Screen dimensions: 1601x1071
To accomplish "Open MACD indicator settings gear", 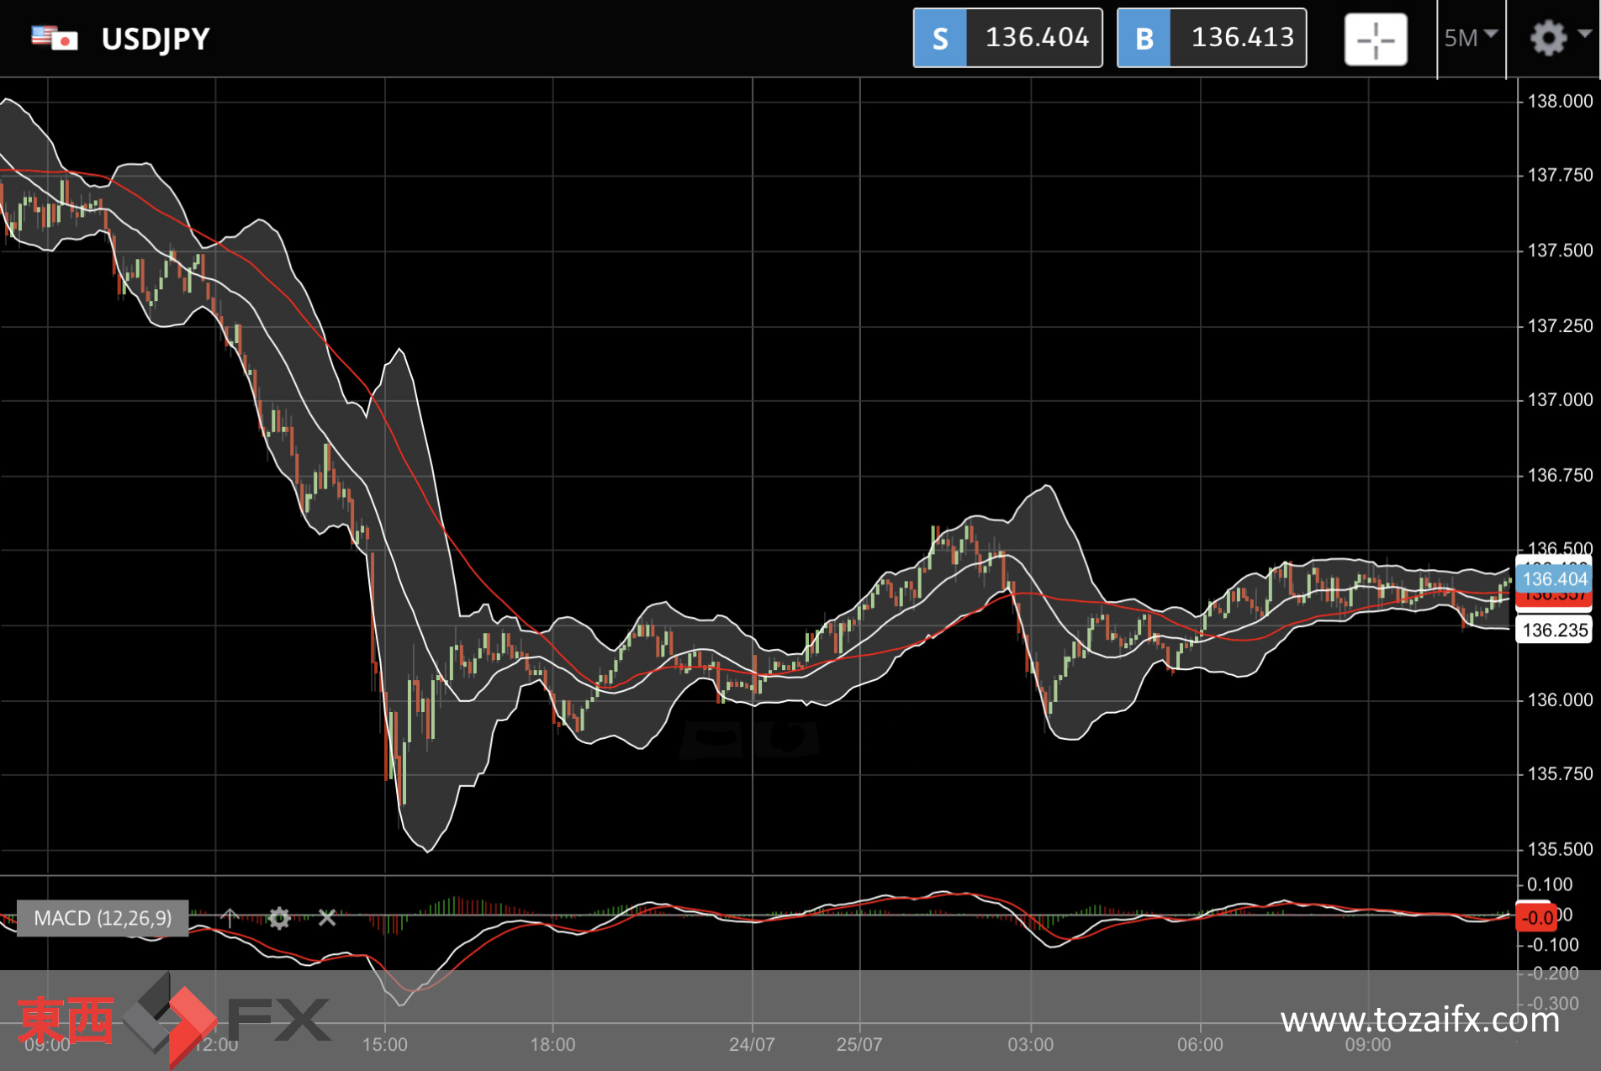I will (x=279, y=918).
